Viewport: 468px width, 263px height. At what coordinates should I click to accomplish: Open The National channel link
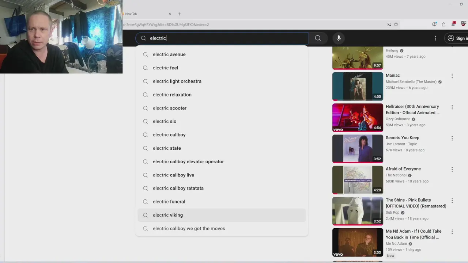pyautogui.click(x=396, y=175)
